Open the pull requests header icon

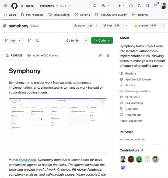(x=139, y=6)
